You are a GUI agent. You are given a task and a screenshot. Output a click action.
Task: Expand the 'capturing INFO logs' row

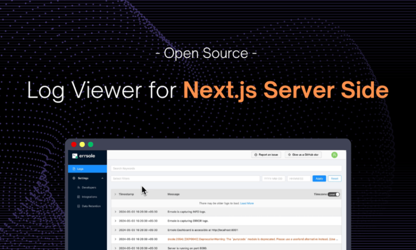point(115,212)
